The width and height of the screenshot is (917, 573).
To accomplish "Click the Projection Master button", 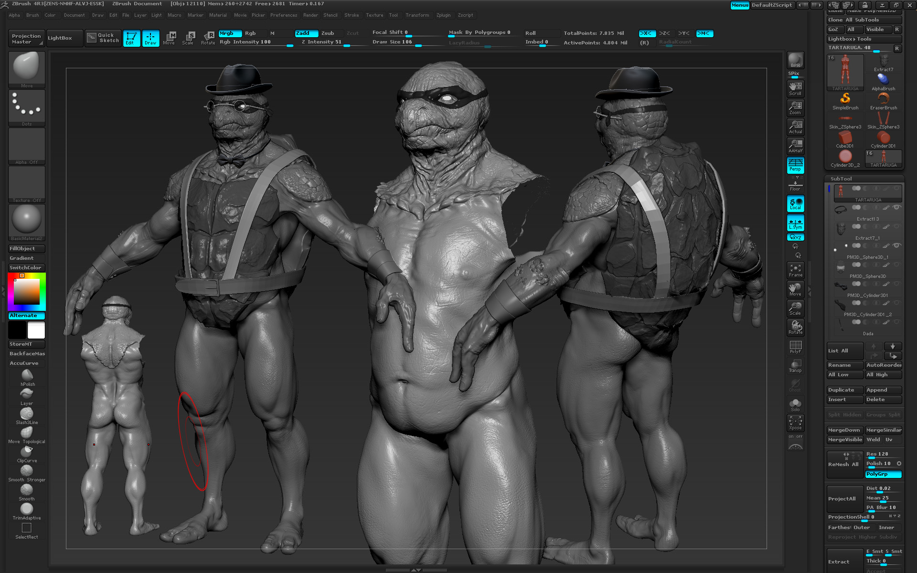I will 27,39.
